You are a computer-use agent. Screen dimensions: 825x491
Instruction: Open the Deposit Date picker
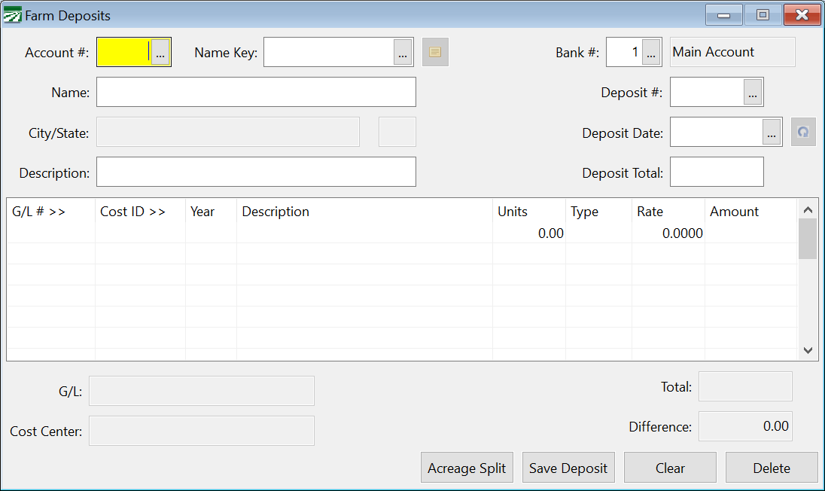[771, 132]
